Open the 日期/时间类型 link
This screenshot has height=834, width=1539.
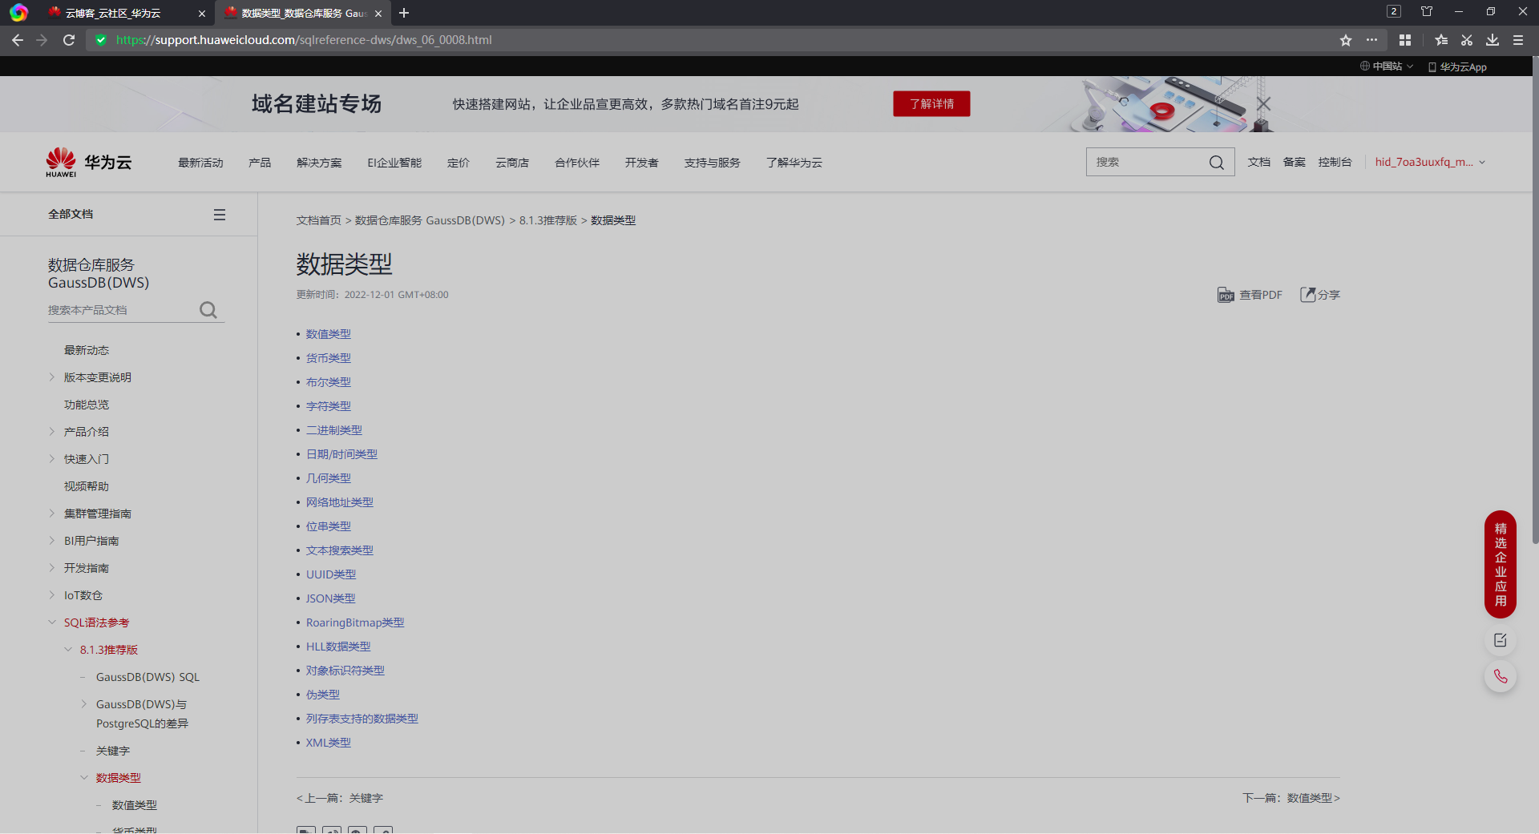pyautogui.click(x=341, y=454)
